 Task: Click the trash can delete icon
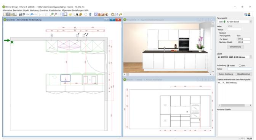(x=90, y=14)
